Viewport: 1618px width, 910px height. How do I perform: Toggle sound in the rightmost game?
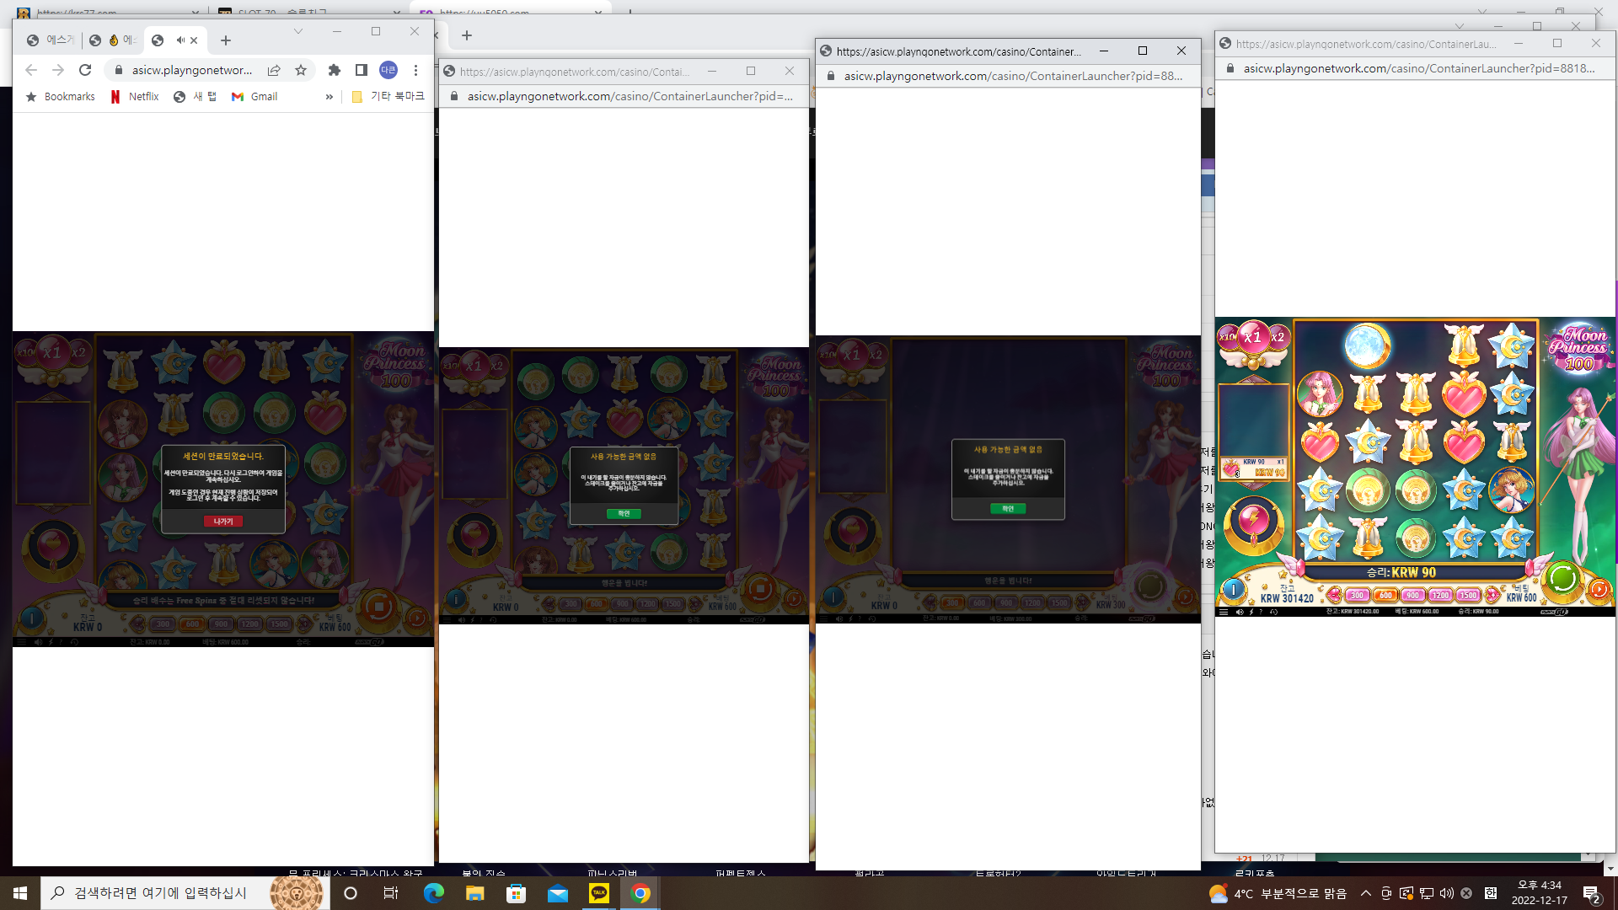point(1239,612)
